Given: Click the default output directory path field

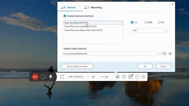Looking at the screenshot, I should click(110, 54).
